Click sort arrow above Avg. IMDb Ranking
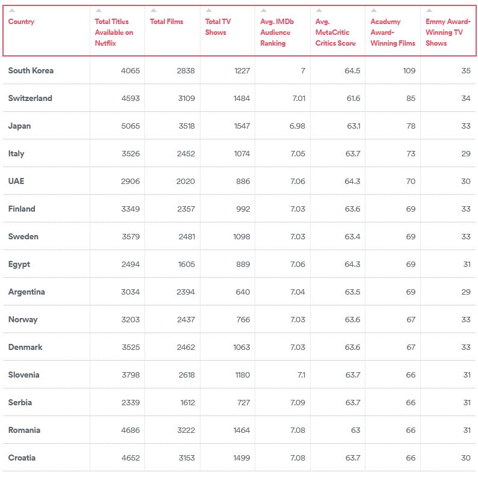The width and height of the screenshot is (478, 478). pyautogui.click(x=264, y=10)
